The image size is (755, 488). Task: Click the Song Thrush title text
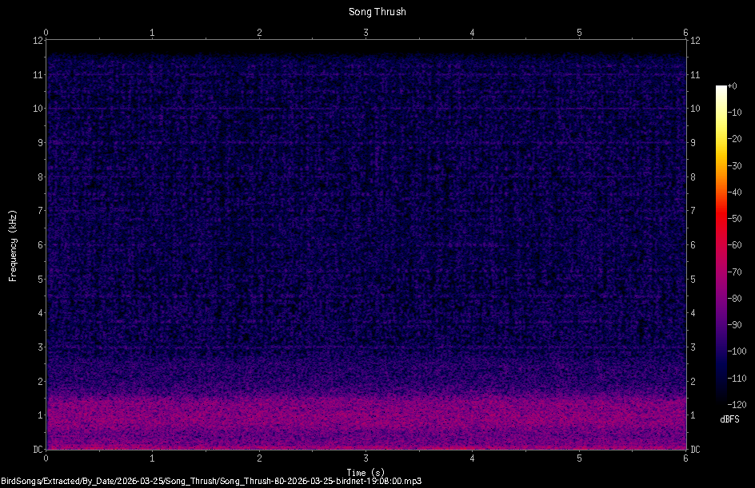[377, 11]
